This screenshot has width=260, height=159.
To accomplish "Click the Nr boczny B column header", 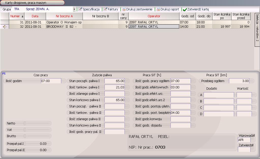I will tap(100, 16).
